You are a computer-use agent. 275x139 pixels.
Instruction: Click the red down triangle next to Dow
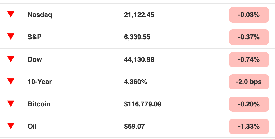[11, 59]
